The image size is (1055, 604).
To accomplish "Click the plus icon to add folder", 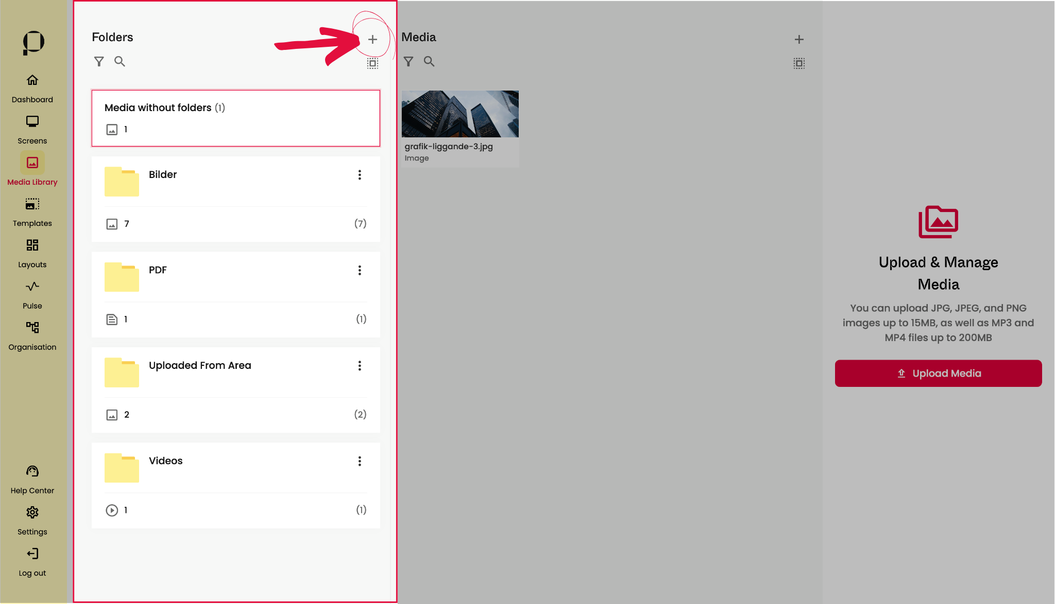I will coord(372,40).
